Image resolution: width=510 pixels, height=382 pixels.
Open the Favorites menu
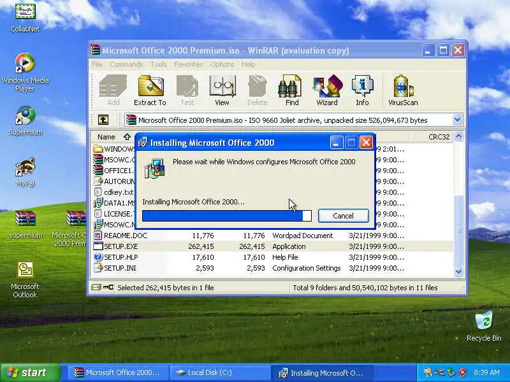(x=188, y=64)
